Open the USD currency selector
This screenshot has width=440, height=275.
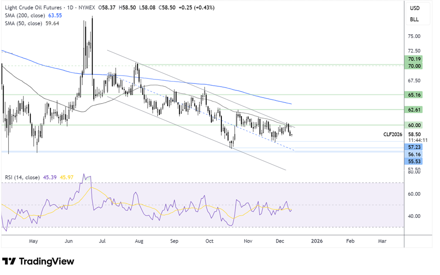414,8
